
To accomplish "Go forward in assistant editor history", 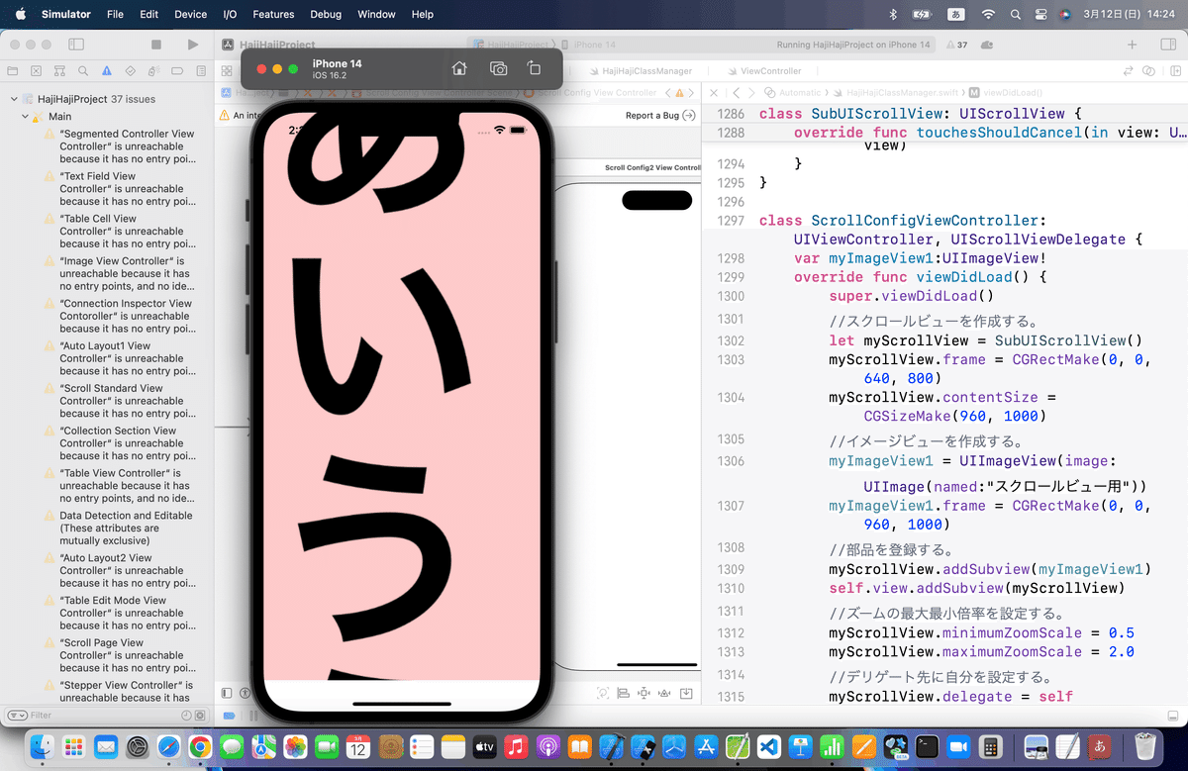I will (752, 92).
